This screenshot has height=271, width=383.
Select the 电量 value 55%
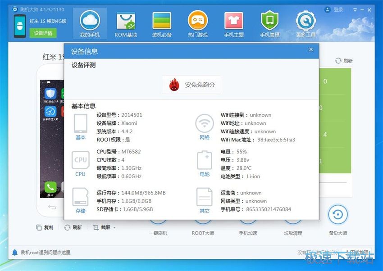pyautogui.click(x=242, y=152)
